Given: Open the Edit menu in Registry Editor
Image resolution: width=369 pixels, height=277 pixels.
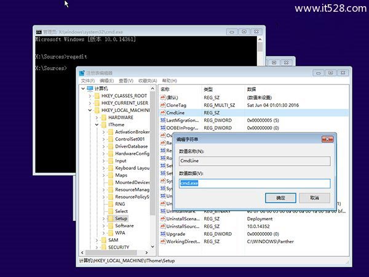Looking at the screenshot, I should click(106, 81).
